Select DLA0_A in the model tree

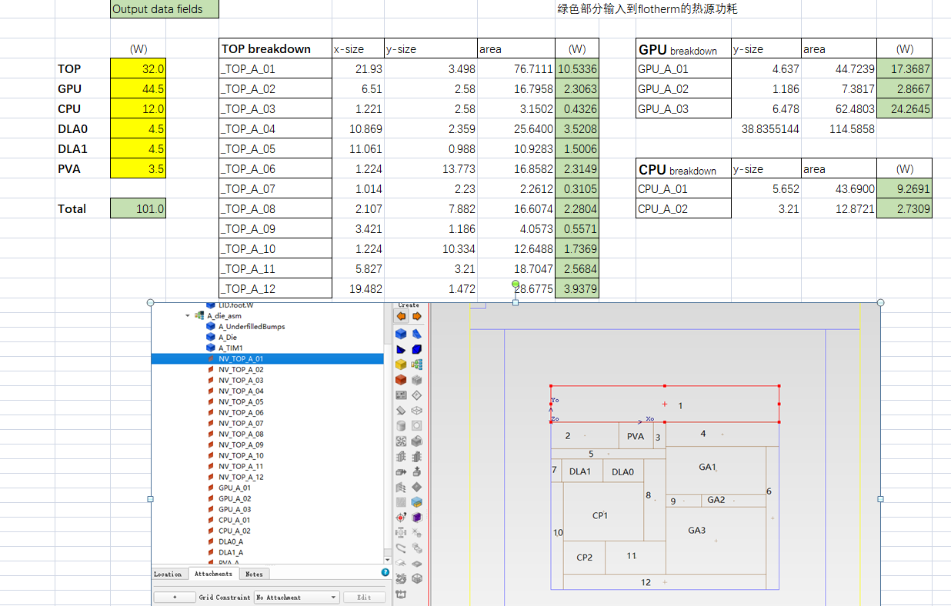click(231, 541)
